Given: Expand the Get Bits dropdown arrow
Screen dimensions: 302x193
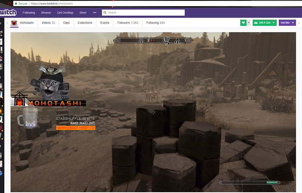Looking at the screenshot, I should (x=293, y=23).
